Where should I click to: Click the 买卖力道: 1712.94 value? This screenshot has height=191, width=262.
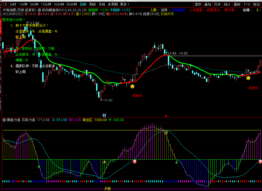pos(35,120)
